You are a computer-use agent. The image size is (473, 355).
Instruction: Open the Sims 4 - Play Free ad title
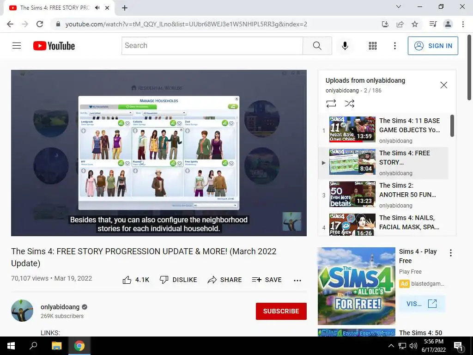pos(418,256)
